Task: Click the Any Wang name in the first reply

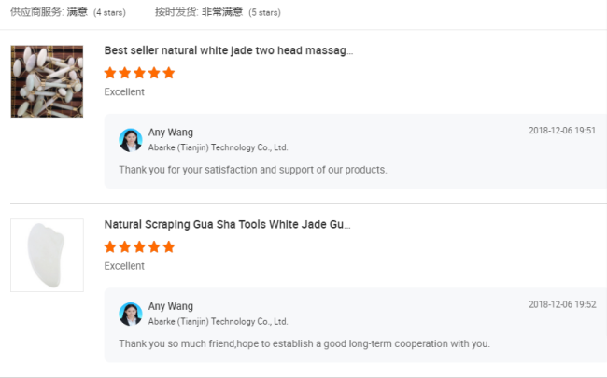Action: click(x=170, y=133)
